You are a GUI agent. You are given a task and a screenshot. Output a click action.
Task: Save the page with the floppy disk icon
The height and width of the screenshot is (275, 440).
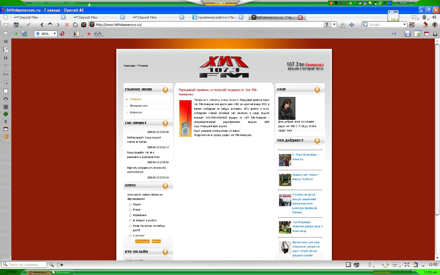click(407, 34)
